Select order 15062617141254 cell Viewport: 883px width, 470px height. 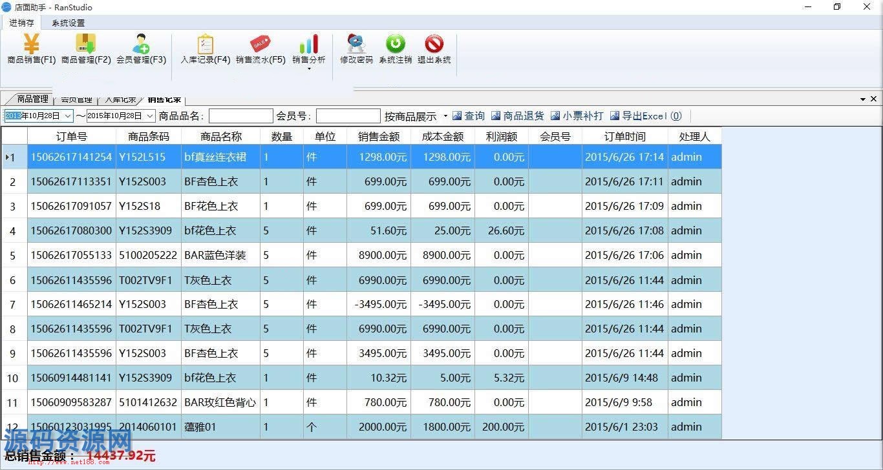(x=72, y=157)
